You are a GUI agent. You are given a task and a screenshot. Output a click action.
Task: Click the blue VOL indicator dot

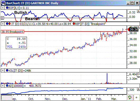[7, 71]
